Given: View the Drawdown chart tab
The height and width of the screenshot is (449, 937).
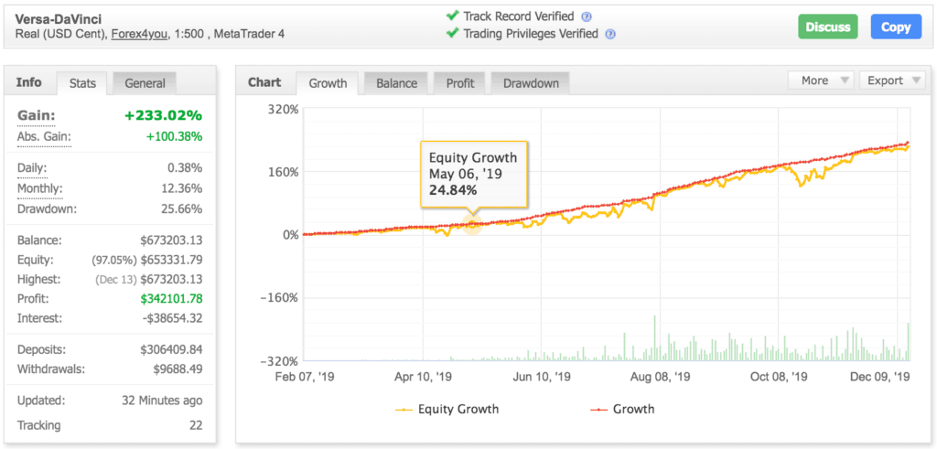Looking at the screenshot, I should click(531, 83).
